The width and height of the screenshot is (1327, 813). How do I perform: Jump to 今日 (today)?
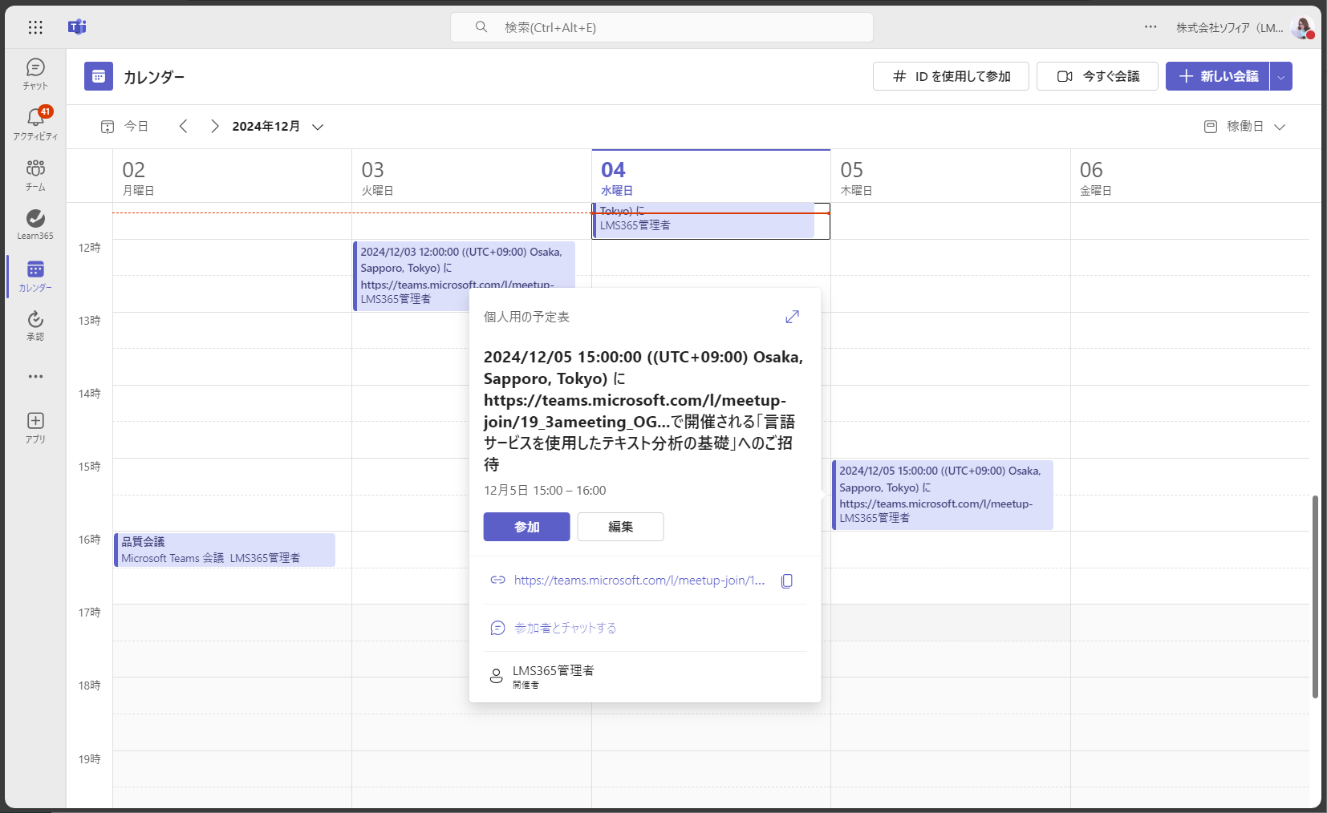pos(125,126)
